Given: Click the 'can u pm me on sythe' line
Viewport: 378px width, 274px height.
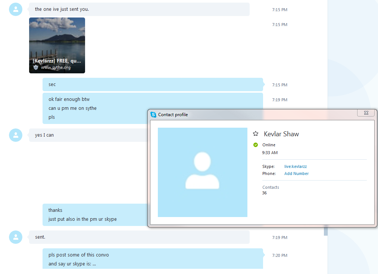Looking at the screenshot, I should click(72, 108).
